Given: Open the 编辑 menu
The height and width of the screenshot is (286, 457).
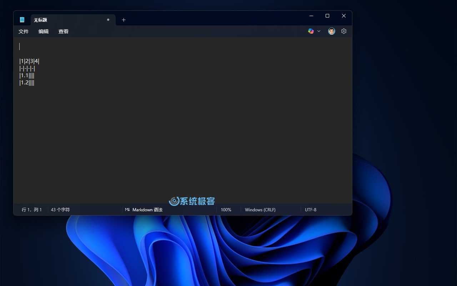Looking at the screenshot, I should tap(44, 31).
